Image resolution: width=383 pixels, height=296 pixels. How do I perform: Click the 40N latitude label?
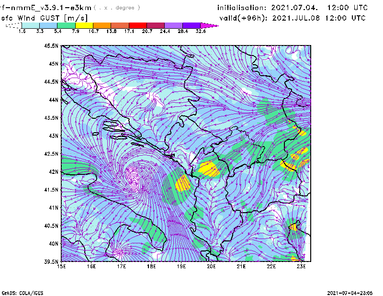tap(54, 244)
